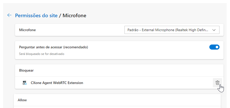230x108 pixels.
Task: Click the Perguntar antes de acessar (recomendado) label
Action: click(54, 47)
